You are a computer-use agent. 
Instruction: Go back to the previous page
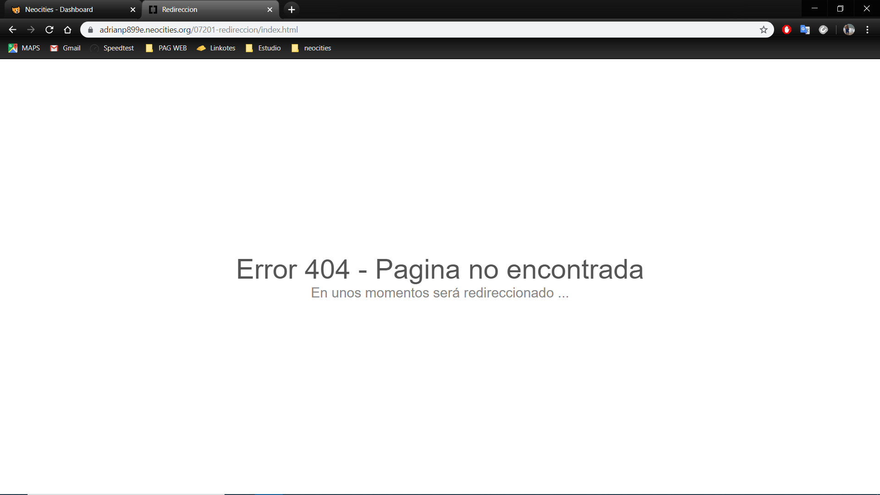tap(12, 30)
